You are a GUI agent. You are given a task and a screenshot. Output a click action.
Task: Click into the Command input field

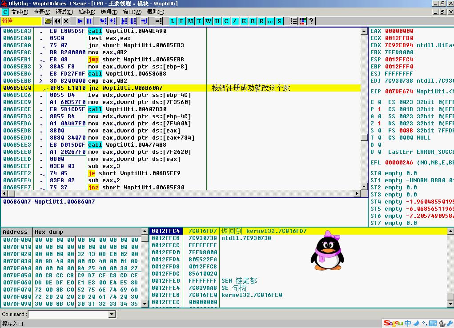[68, 314]
